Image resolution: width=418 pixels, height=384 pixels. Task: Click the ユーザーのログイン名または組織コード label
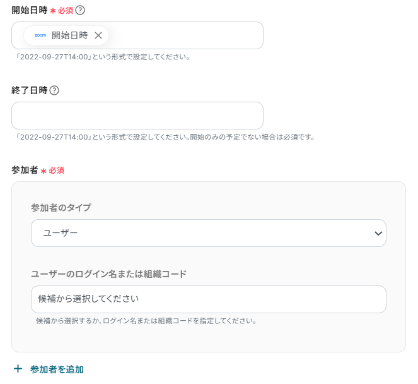pos(108,273)
